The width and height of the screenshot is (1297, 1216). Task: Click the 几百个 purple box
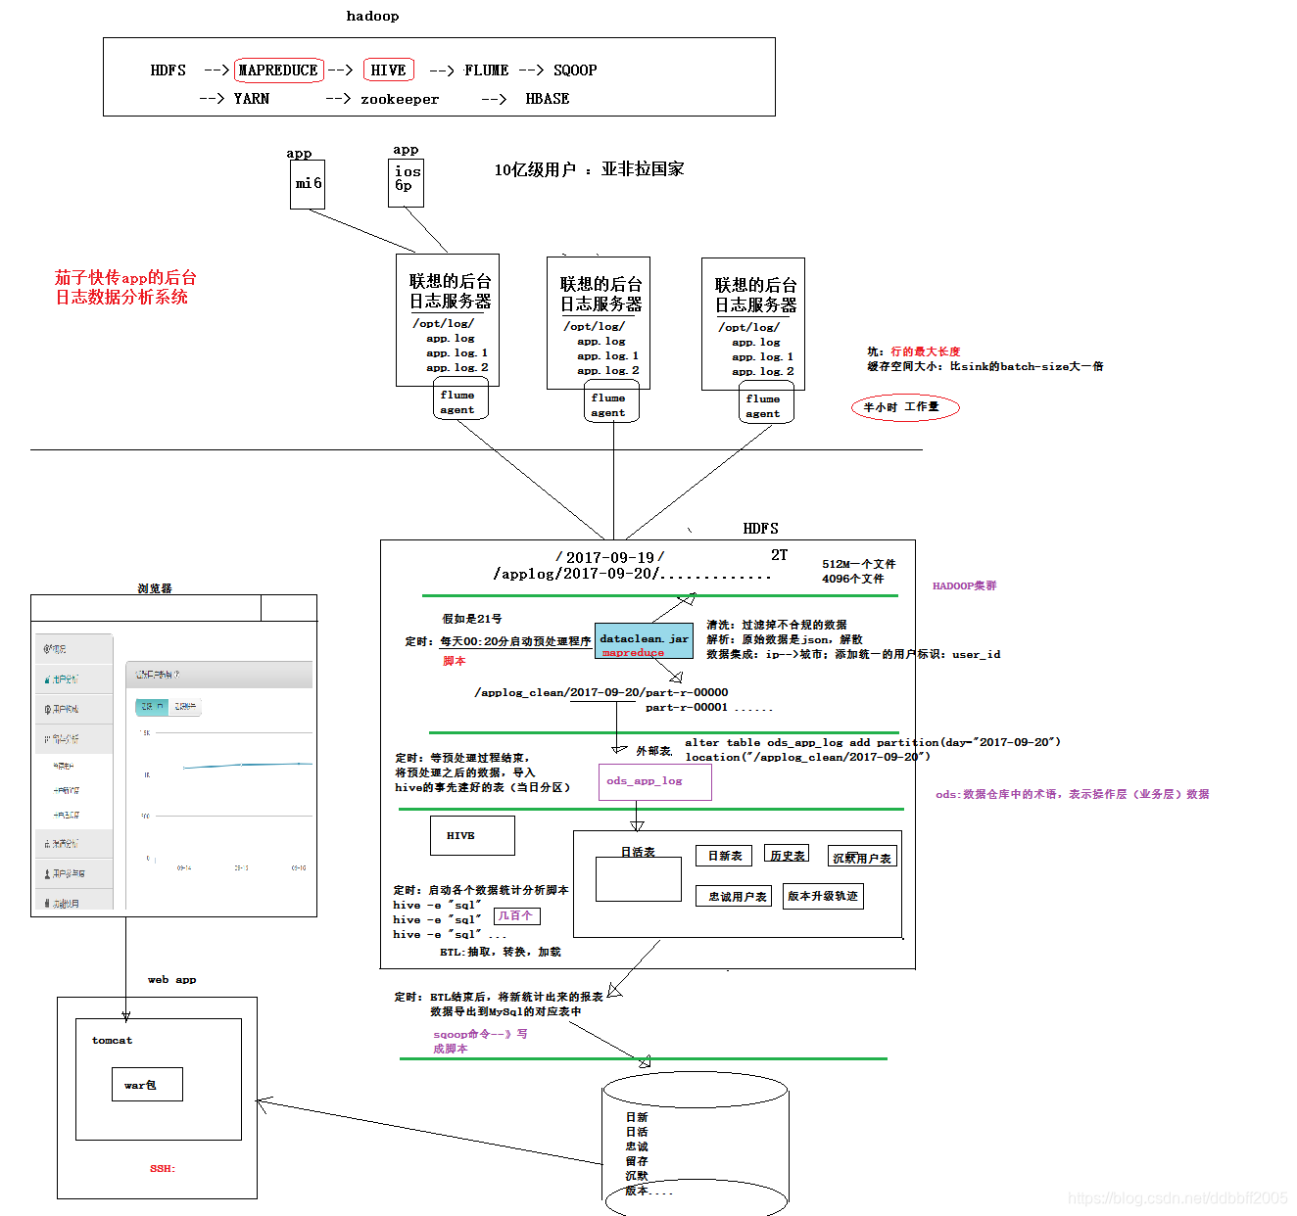516,916
